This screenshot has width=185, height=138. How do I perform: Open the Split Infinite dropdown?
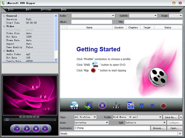click(x=164, y=123)
